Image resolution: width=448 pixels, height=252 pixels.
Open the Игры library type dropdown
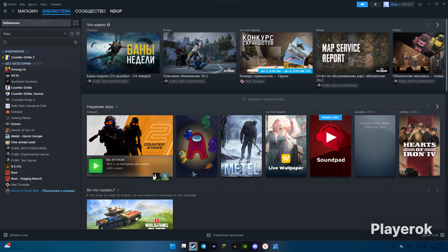click(x=35, y=34)
